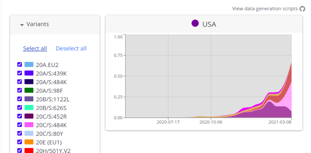Click the 20E (EU1) orange swatch
Screen dimensions: 311x153
point(29,142)
